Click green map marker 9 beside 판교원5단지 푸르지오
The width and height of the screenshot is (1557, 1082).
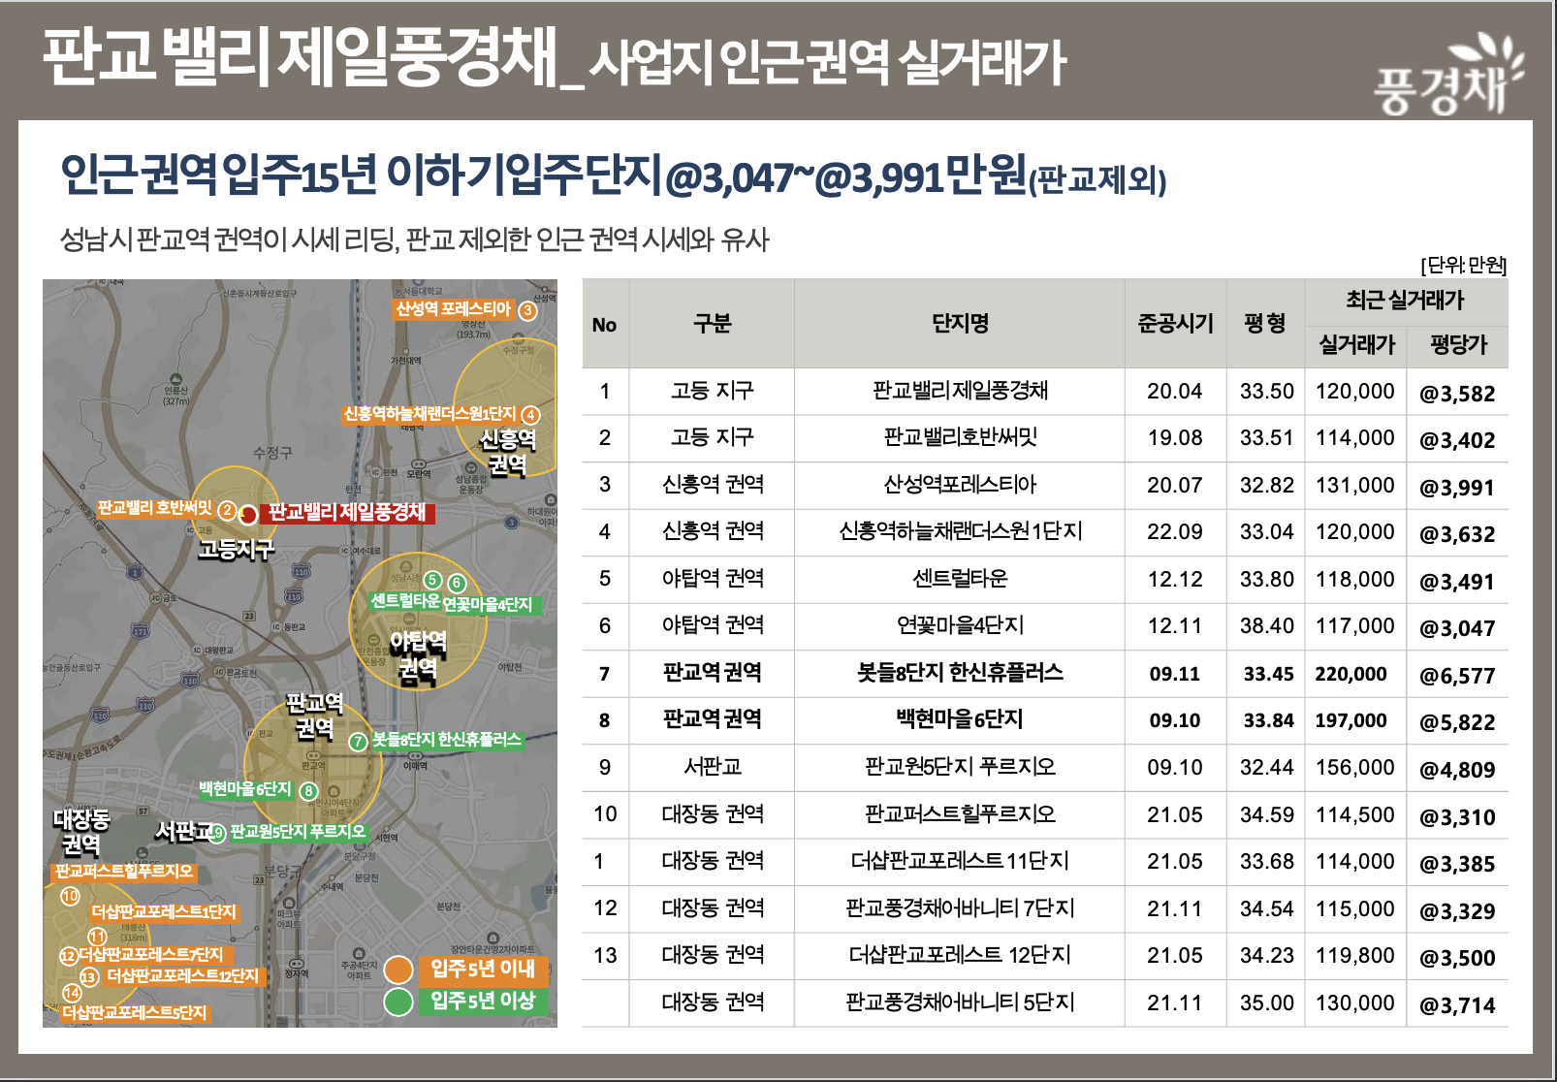[218, 833]
